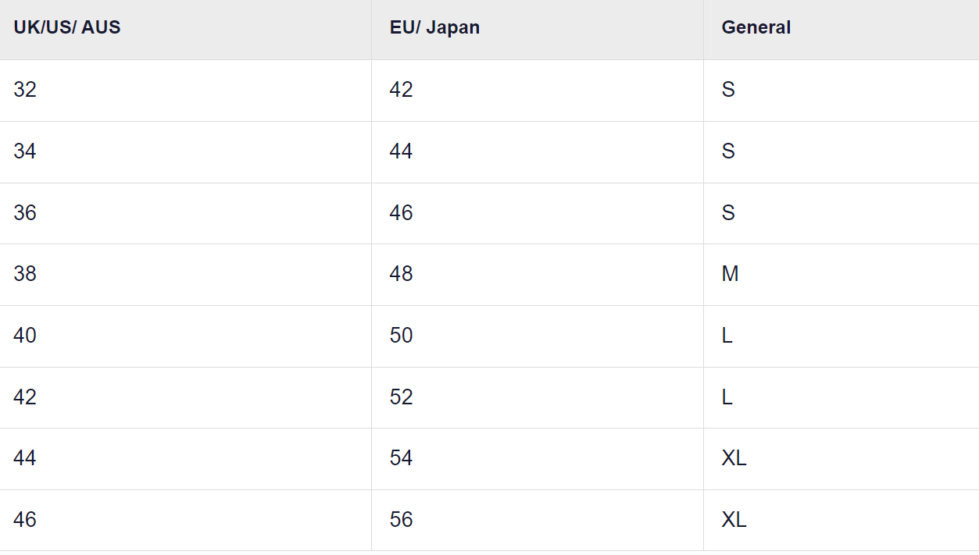
Task: Select the General column header
Action: pos(756,27)
